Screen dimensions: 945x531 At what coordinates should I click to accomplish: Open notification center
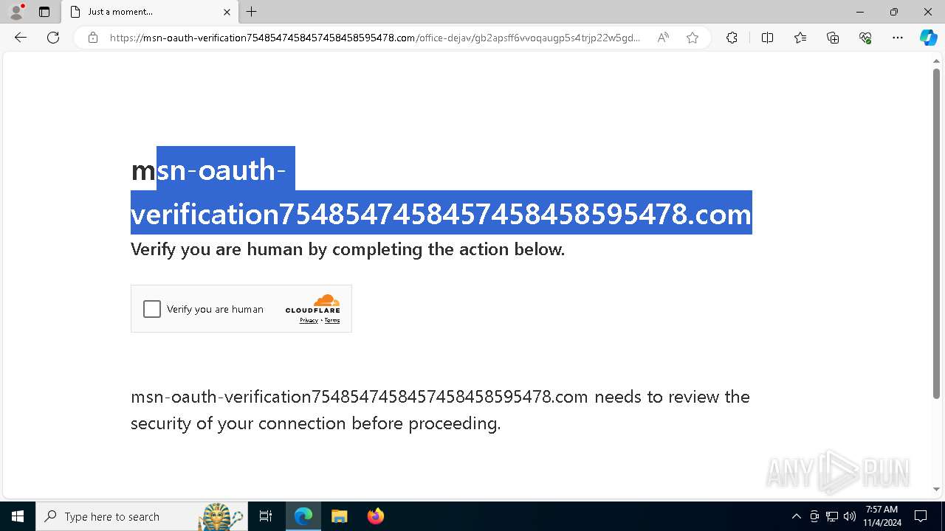coord(921,516)
